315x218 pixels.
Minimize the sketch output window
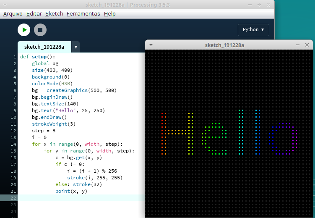(x=298, y=45)
